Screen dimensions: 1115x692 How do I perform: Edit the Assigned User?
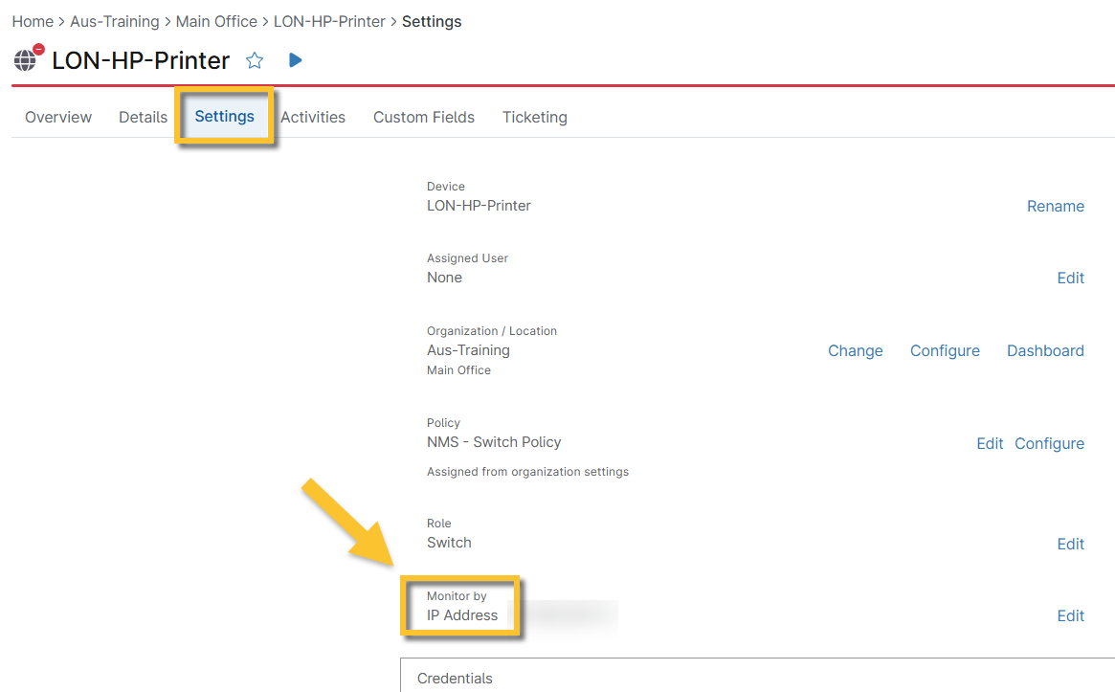point(1070,278)
